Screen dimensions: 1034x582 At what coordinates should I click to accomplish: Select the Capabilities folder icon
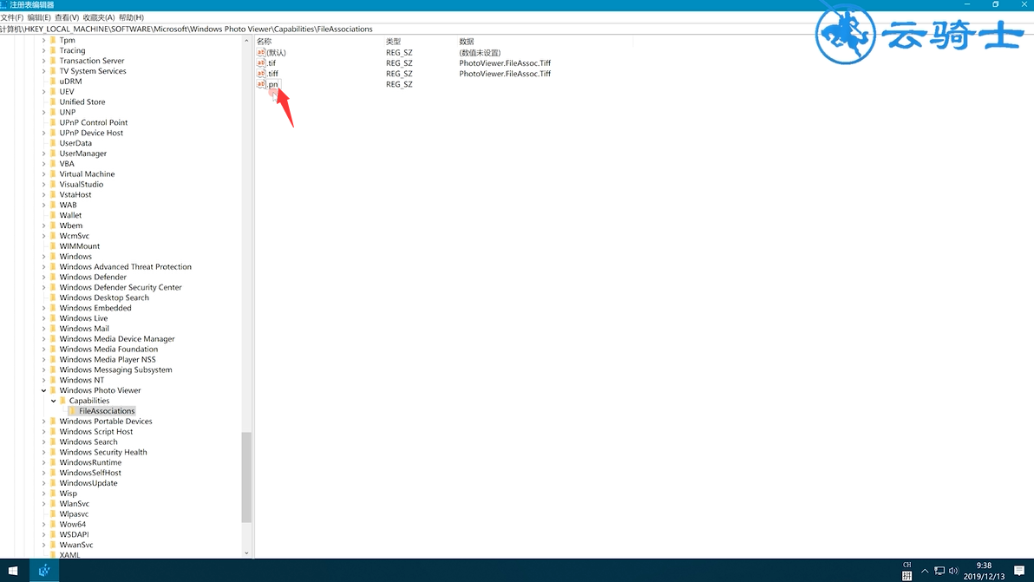point(62,401)
